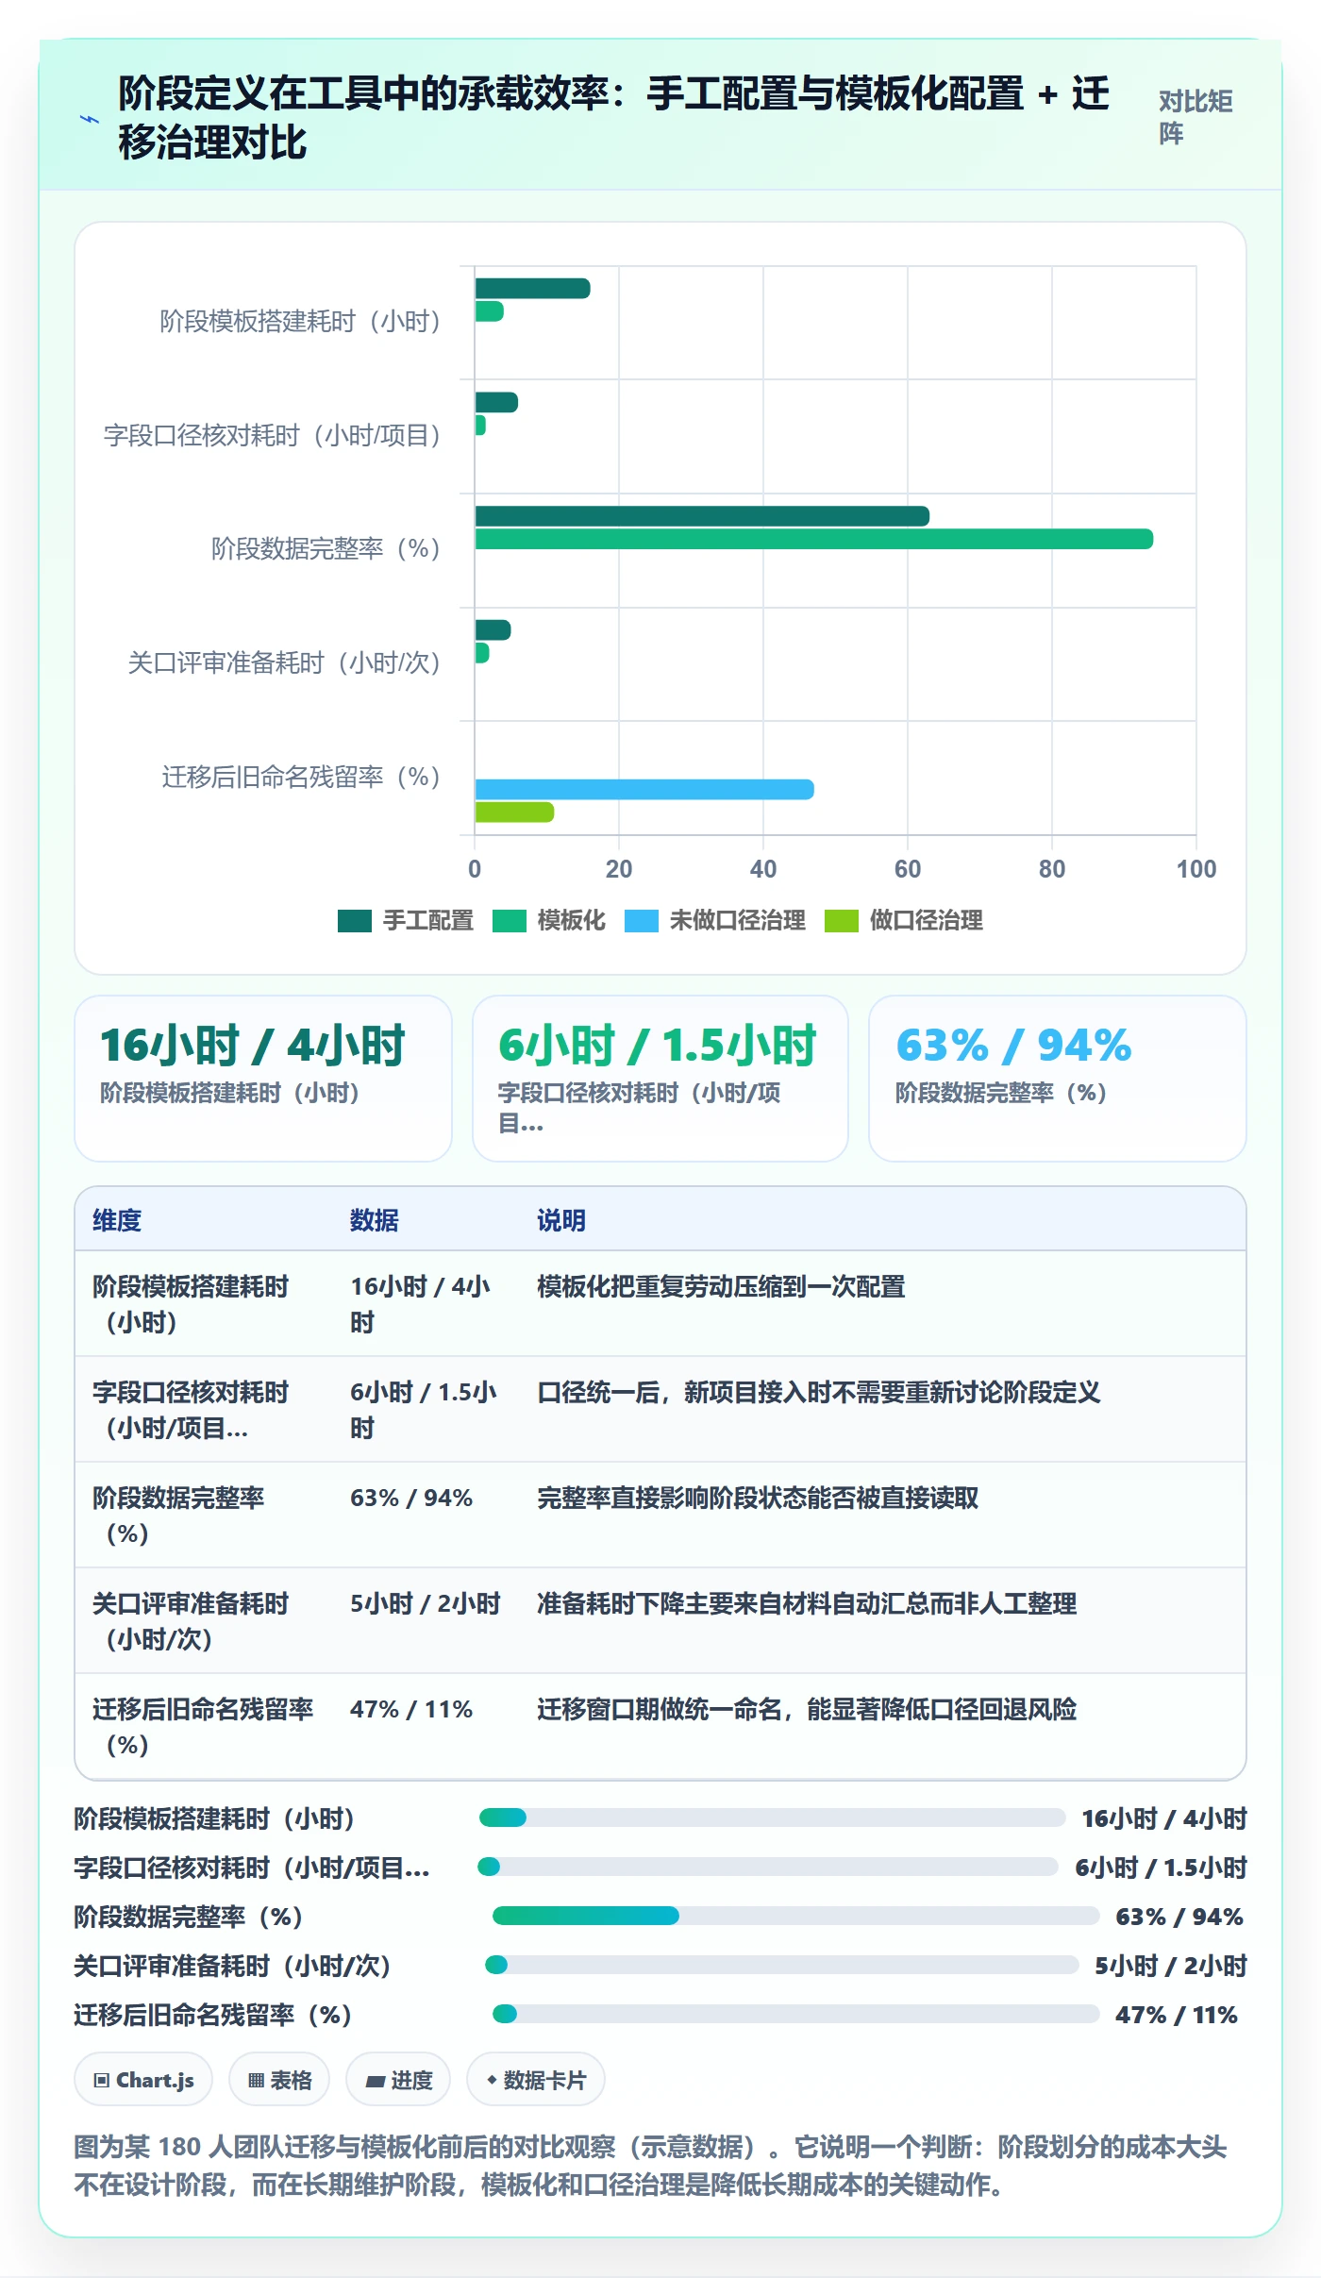Image resolution: width=1321 pixels, height=2278 pixels.
Task: Click the 手工配置 bar for 阶段模板搭建耗时
Action: point(532,289)
